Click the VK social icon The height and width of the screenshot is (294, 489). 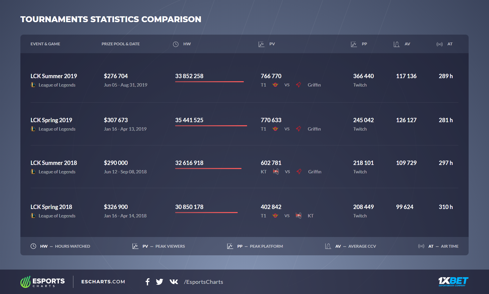(x=174, y=282)
